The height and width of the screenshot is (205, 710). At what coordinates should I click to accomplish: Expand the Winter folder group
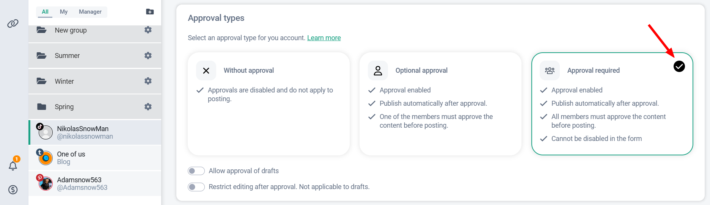click(x=64, y=81)
